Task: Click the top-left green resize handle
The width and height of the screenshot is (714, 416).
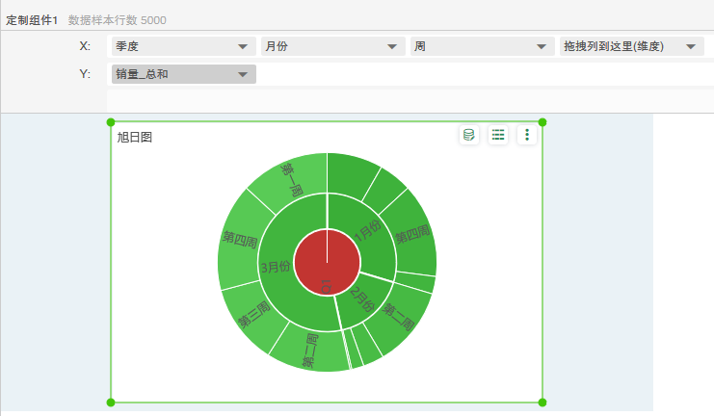Action: click(x=111, y=122)
